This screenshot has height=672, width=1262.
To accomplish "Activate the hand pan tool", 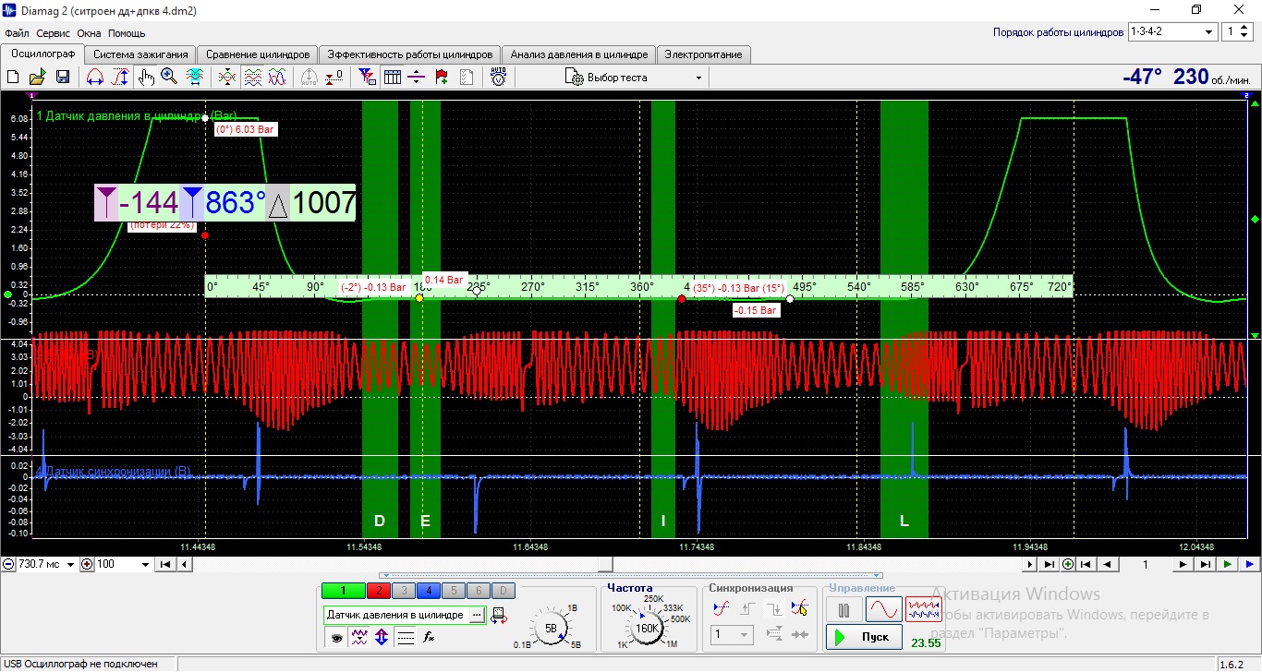I will 146,78.
